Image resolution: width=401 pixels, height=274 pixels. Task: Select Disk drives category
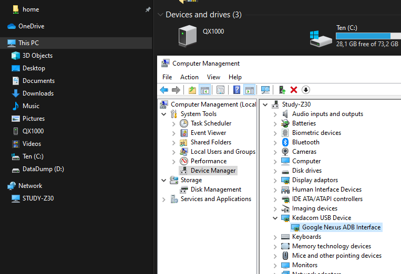pyautogui.click(x=307, y=171)
